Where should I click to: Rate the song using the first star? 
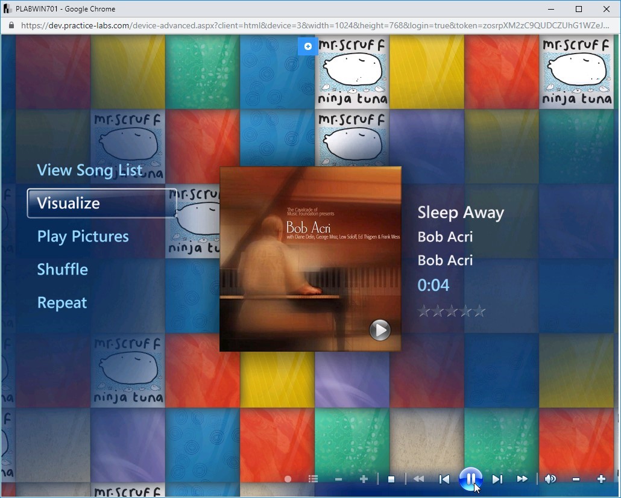[424, 311]
